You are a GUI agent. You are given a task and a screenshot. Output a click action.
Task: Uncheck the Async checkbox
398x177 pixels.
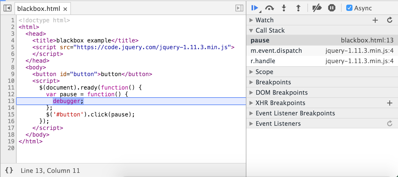[349, 8]
